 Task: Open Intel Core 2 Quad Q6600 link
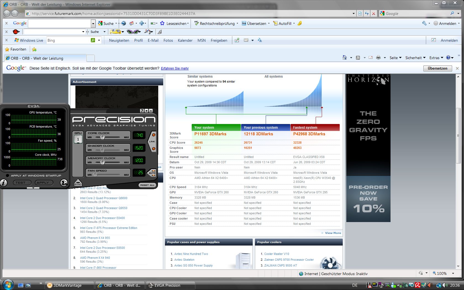click(x=104, y=198)
